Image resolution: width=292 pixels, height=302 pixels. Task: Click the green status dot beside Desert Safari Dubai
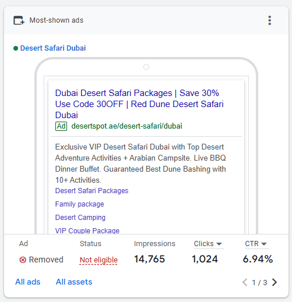click(16, 48)
